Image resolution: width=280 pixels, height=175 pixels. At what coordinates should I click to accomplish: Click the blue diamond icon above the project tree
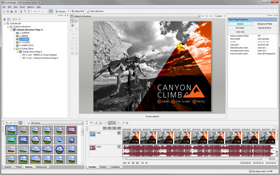tap(4, 19)
